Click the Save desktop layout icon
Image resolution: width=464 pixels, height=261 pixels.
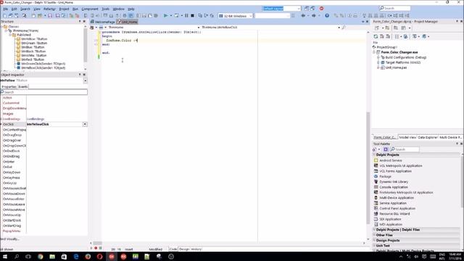[307, 9]
